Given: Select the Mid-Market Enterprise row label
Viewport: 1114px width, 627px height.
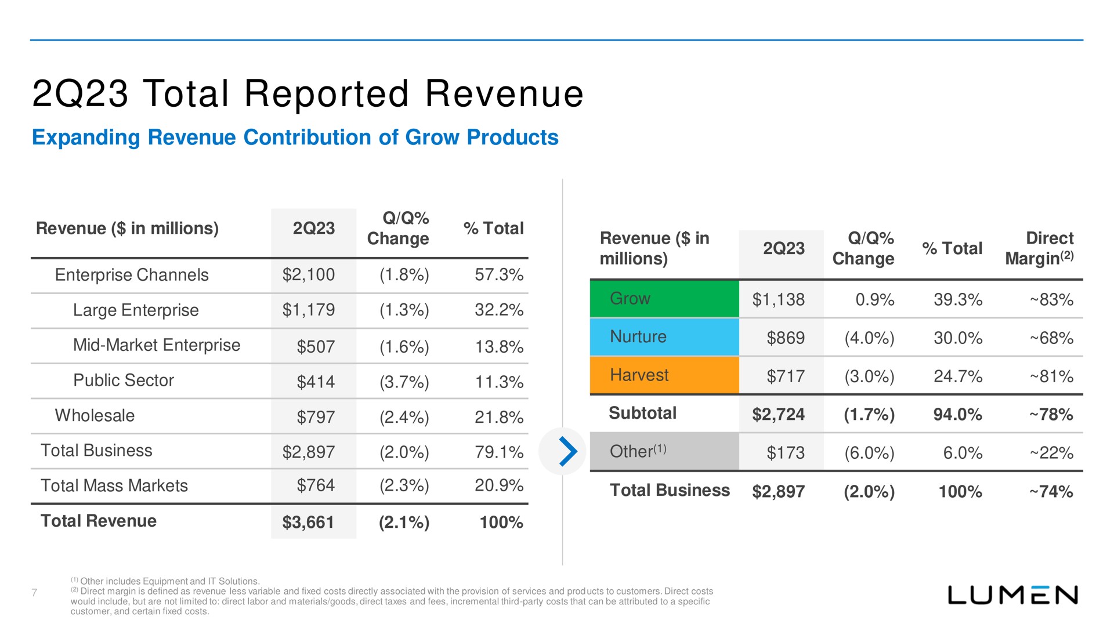Looking at the screenshot, I should (157, 345).
